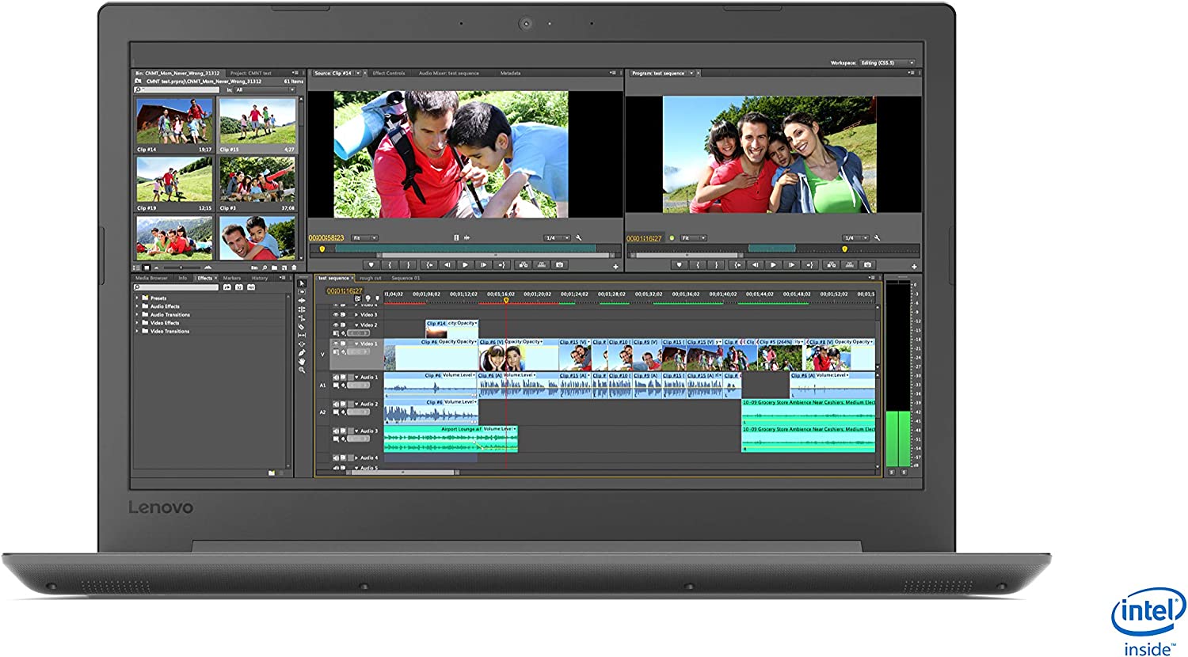Expand the Video Effects folder
Viewport: 1188px width, 657px height.
[138, 323]
